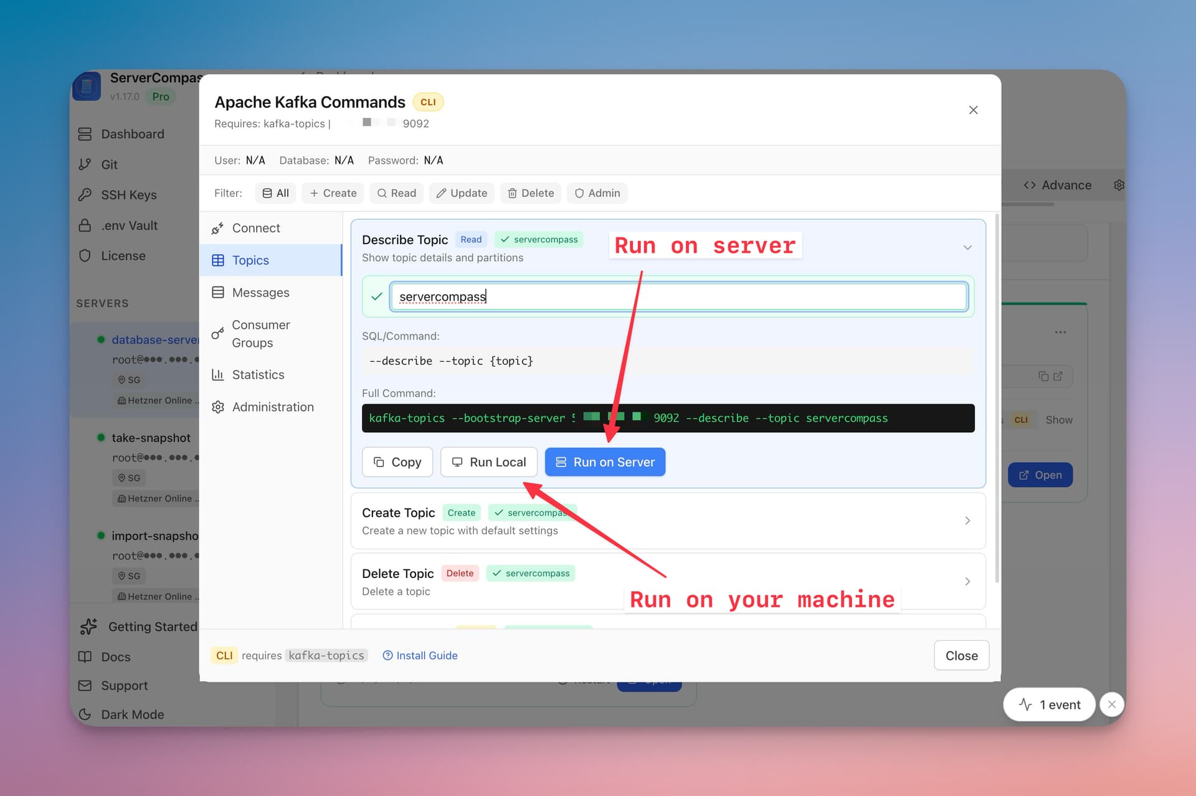Open the Administration gear icon
The width and height of the screenshot is (1196, 796).
click(218, 407)
